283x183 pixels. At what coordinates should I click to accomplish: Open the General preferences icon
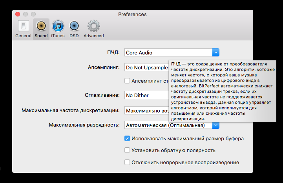tap(23, 26)
